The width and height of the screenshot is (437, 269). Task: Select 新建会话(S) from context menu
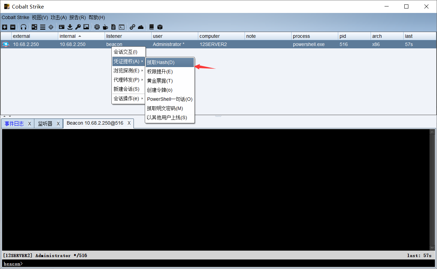coord(128,89)
